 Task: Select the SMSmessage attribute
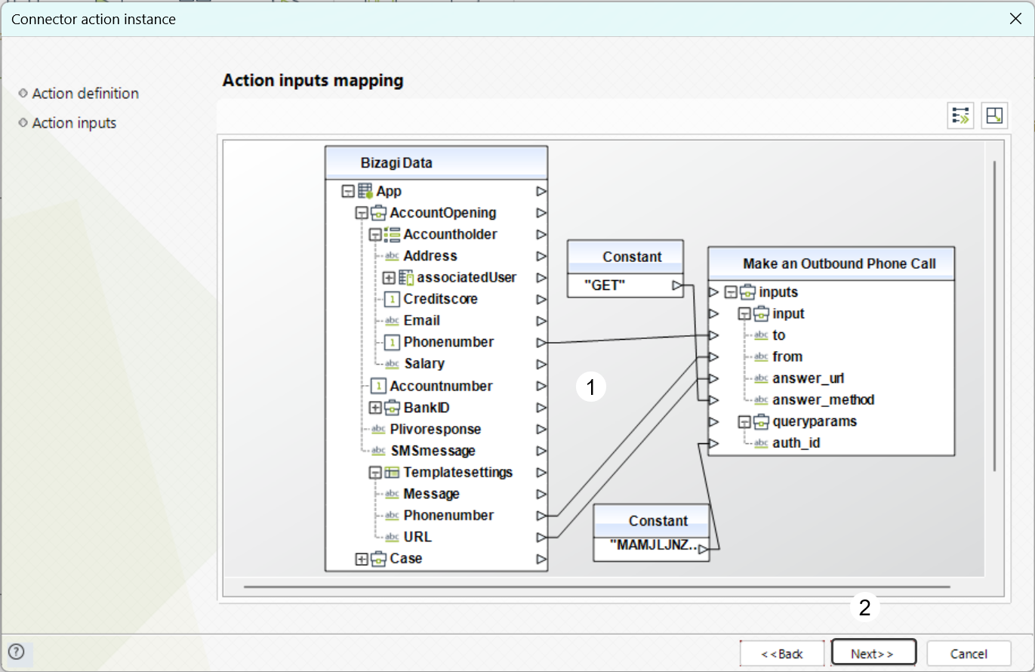tap(433, 451)
